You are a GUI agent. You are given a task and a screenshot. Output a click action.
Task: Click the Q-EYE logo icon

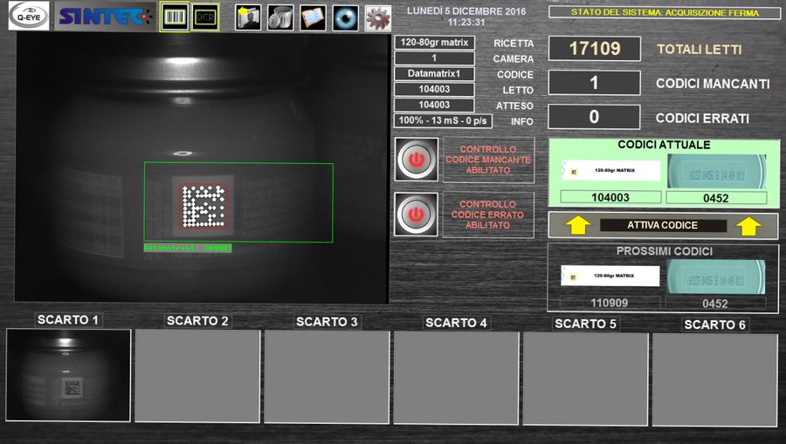pos(29,16)
